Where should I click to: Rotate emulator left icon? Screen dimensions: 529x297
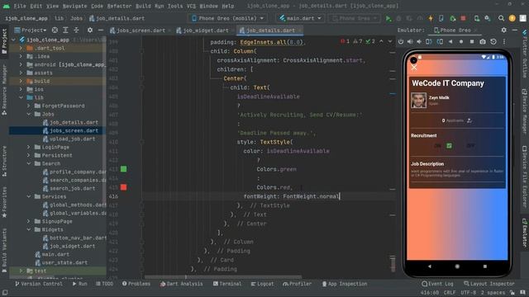[428, 42]
